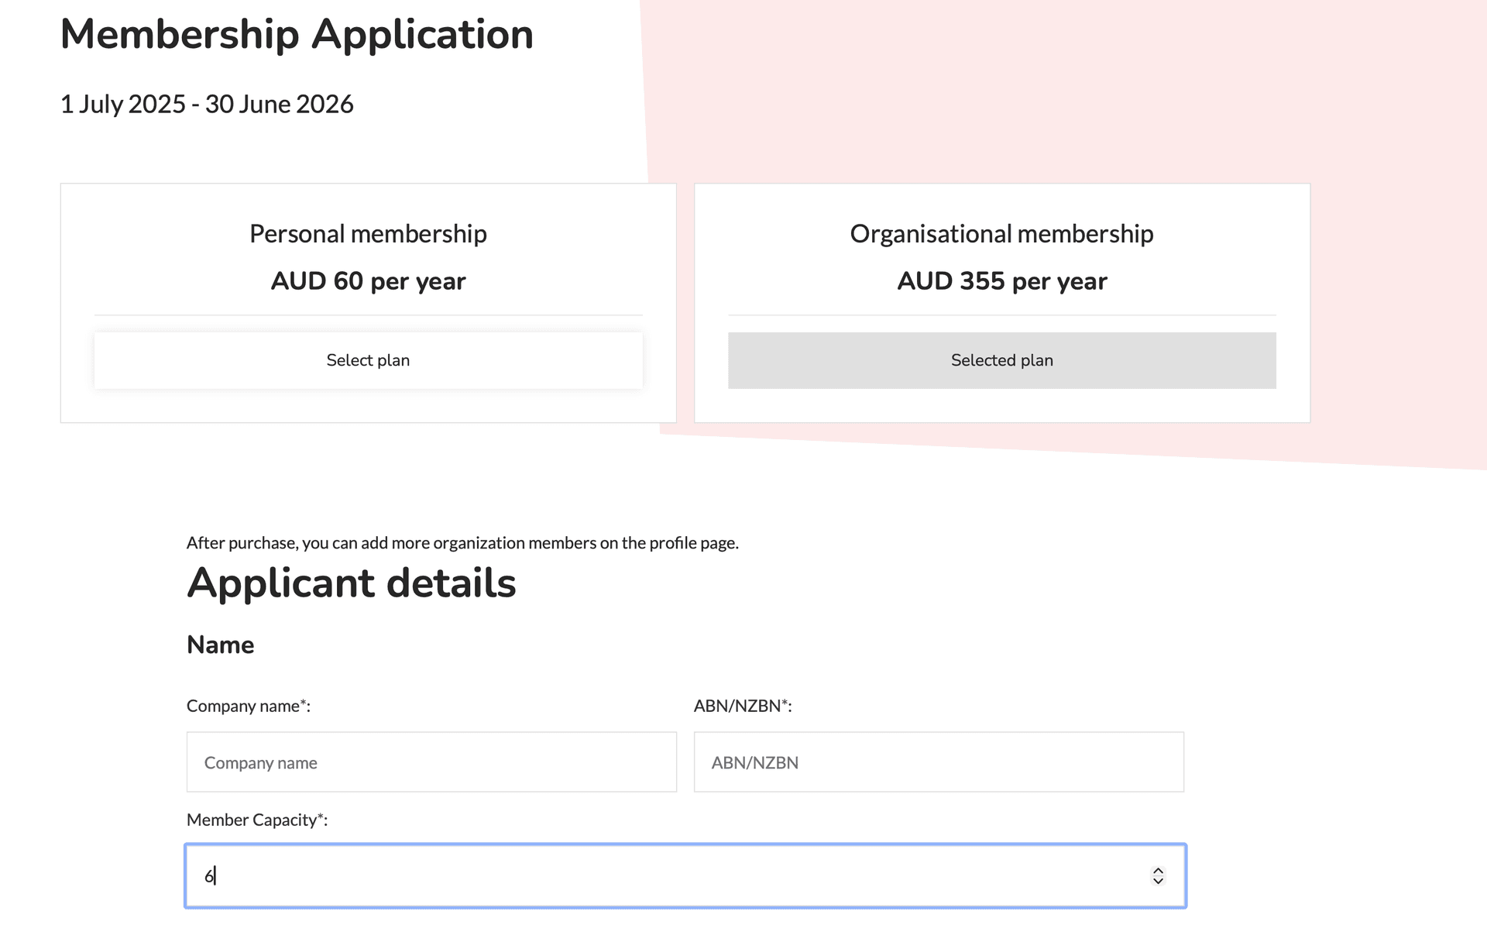Click the AUD 60 per year price

point(368,280)
